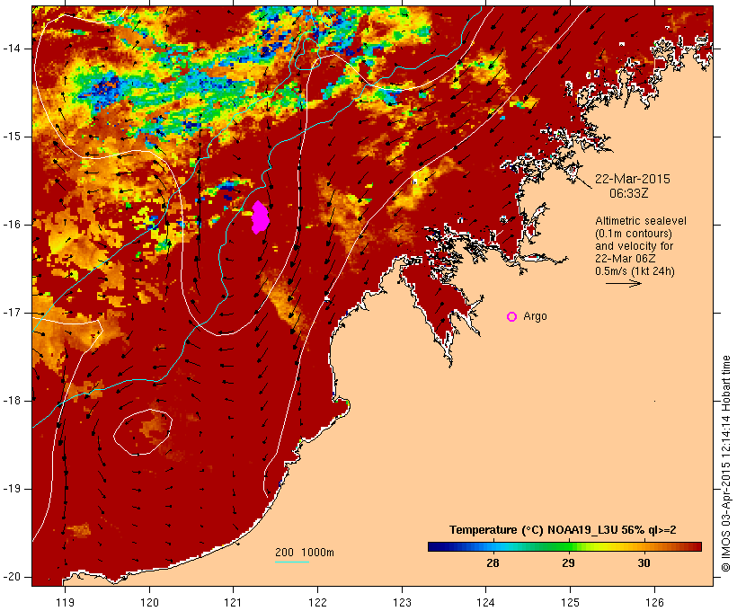This screenshot has height=611, width=737.
Task: Click the Argo legend circle marker
Action: [x=512, y=317]
